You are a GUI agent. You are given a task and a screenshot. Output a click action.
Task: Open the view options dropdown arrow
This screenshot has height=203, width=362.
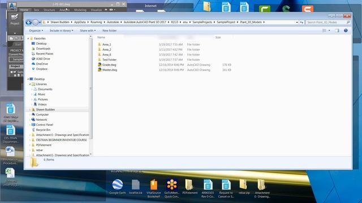329,30
